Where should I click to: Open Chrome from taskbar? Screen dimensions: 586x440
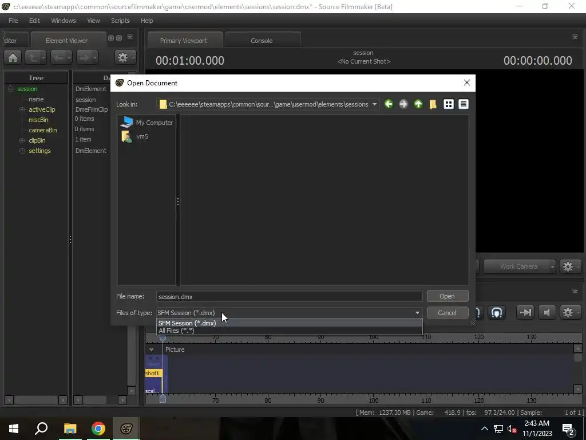(x=98, y=429)
